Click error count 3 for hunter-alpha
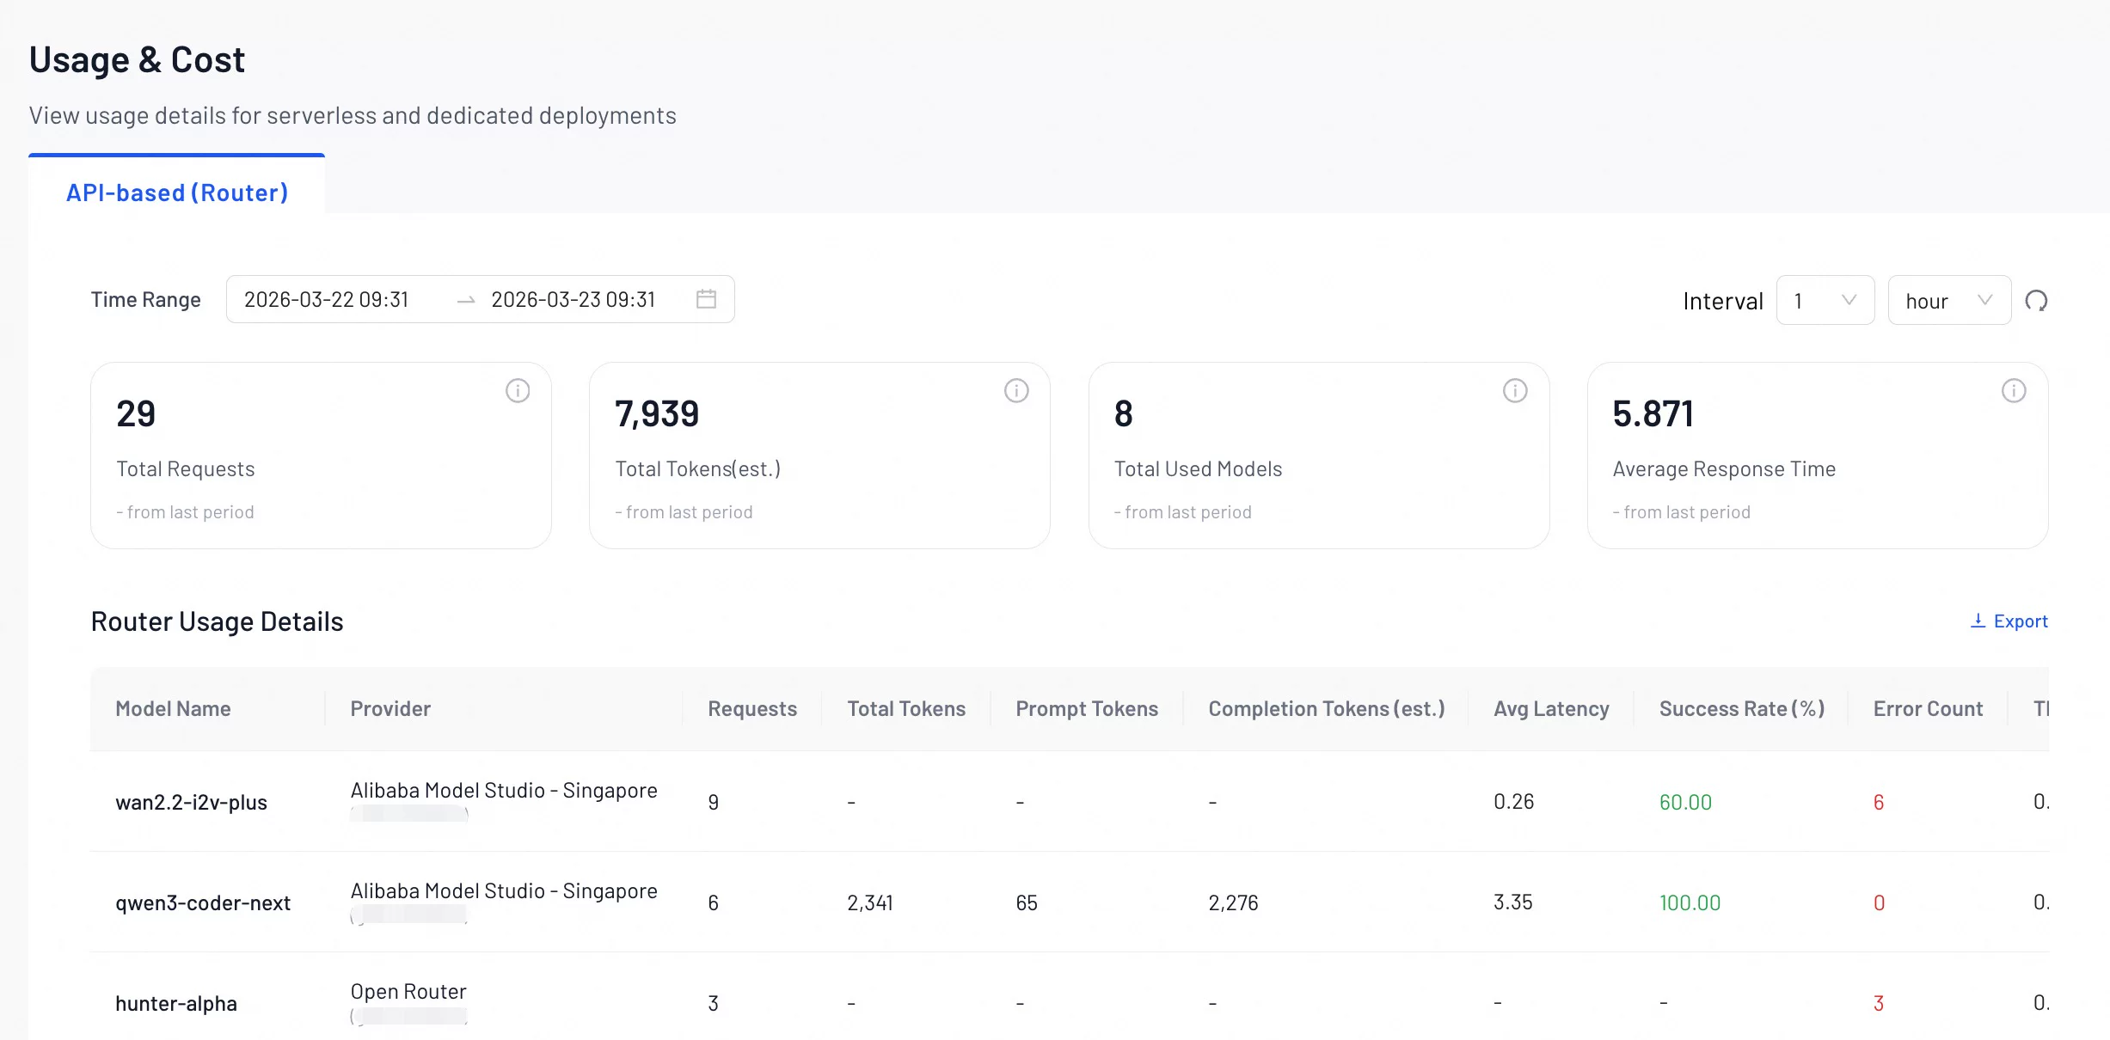This screenshot has width=2110, height=1040. (1879, 1003)
